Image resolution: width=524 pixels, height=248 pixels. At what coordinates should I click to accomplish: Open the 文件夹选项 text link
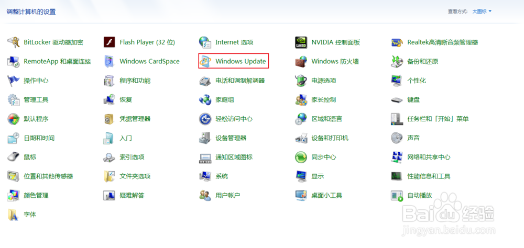click(135, 176)
